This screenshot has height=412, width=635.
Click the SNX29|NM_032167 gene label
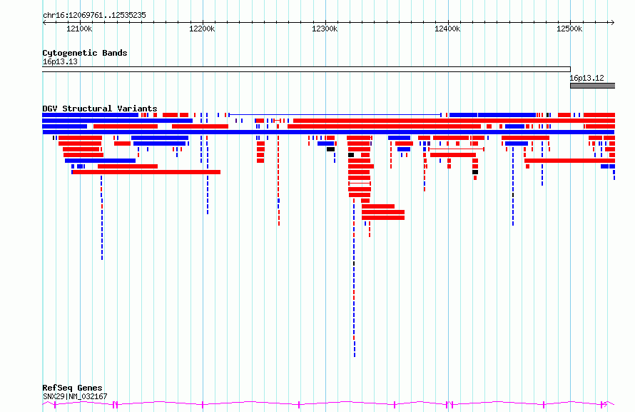tap(75, 396)
